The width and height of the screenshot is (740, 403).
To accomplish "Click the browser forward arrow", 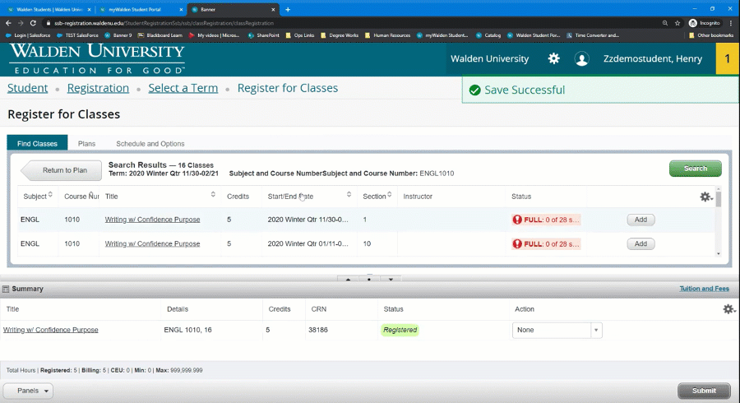I will click(21, 23).
